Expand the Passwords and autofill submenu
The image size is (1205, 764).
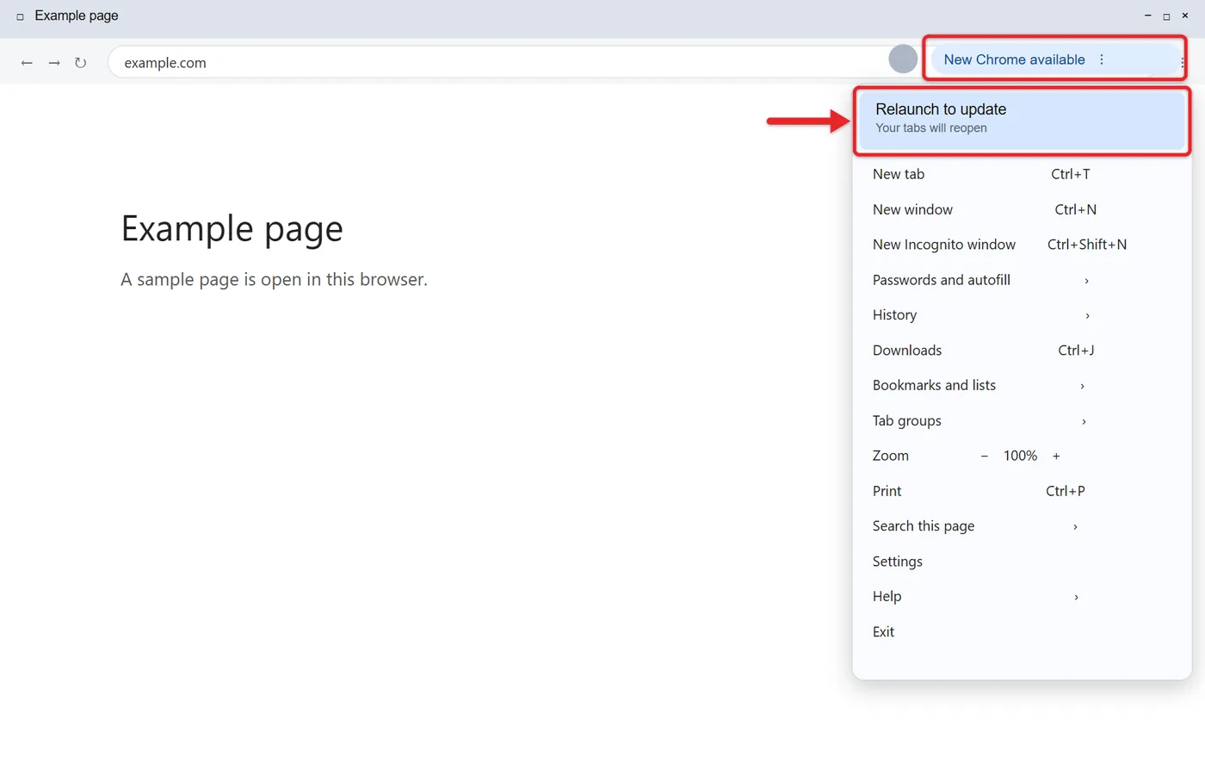tap(1022, 280)
